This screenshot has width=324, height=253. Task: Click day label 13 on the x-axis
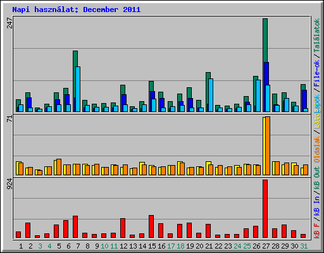pyautogui.click(x=133, y=246)
